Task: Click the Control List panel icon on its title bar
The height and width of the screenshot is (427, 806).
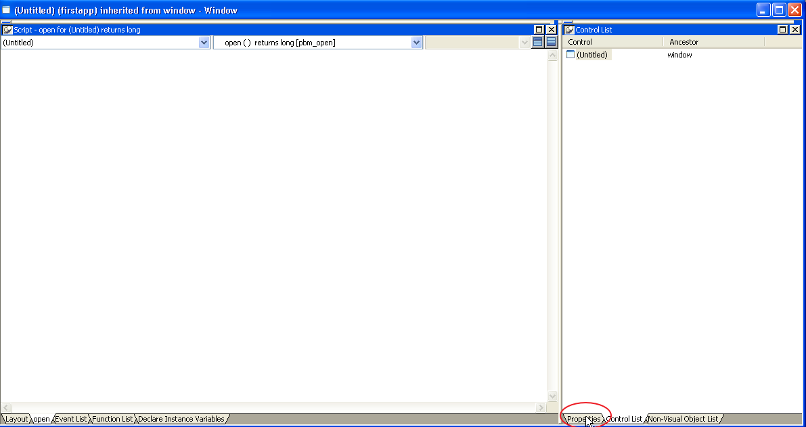Action: [569, 29]
